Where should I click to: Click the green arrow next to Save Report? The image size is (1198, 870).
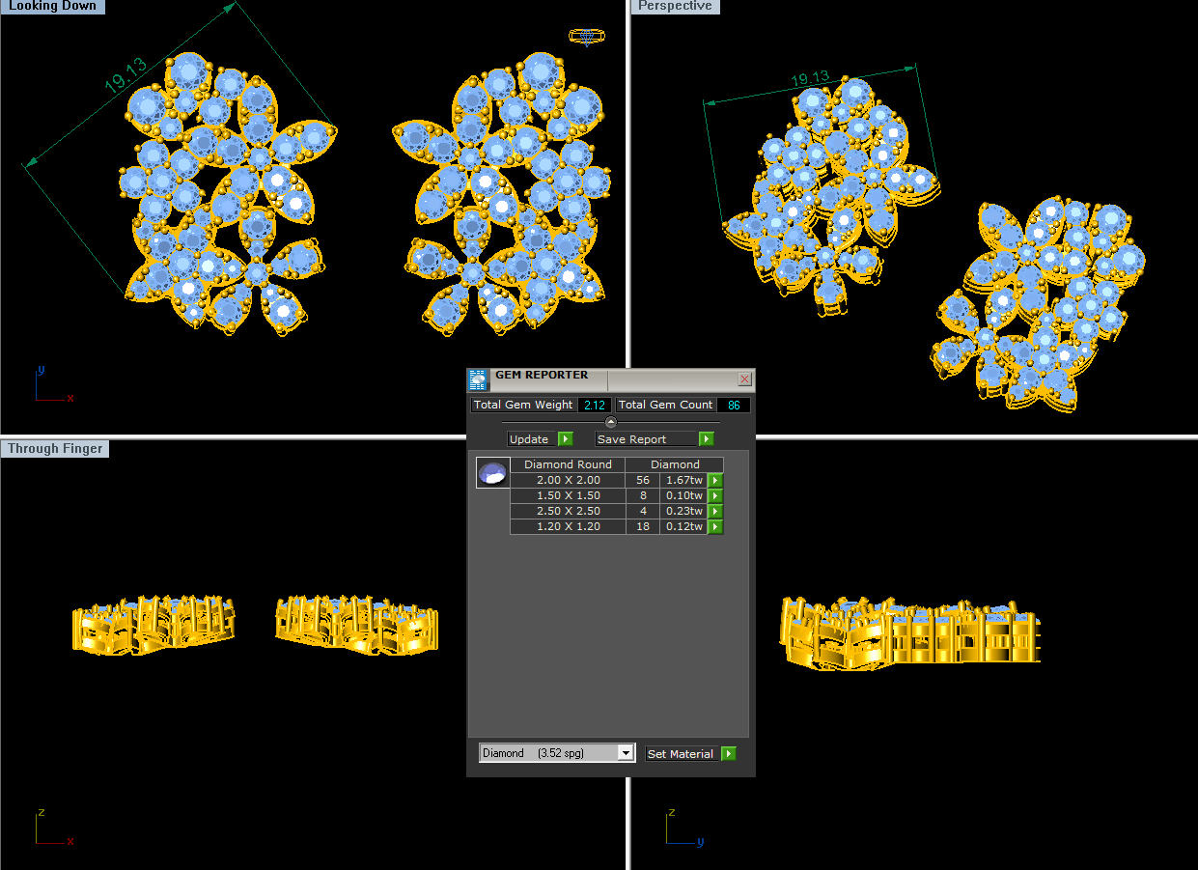point(707,439)
